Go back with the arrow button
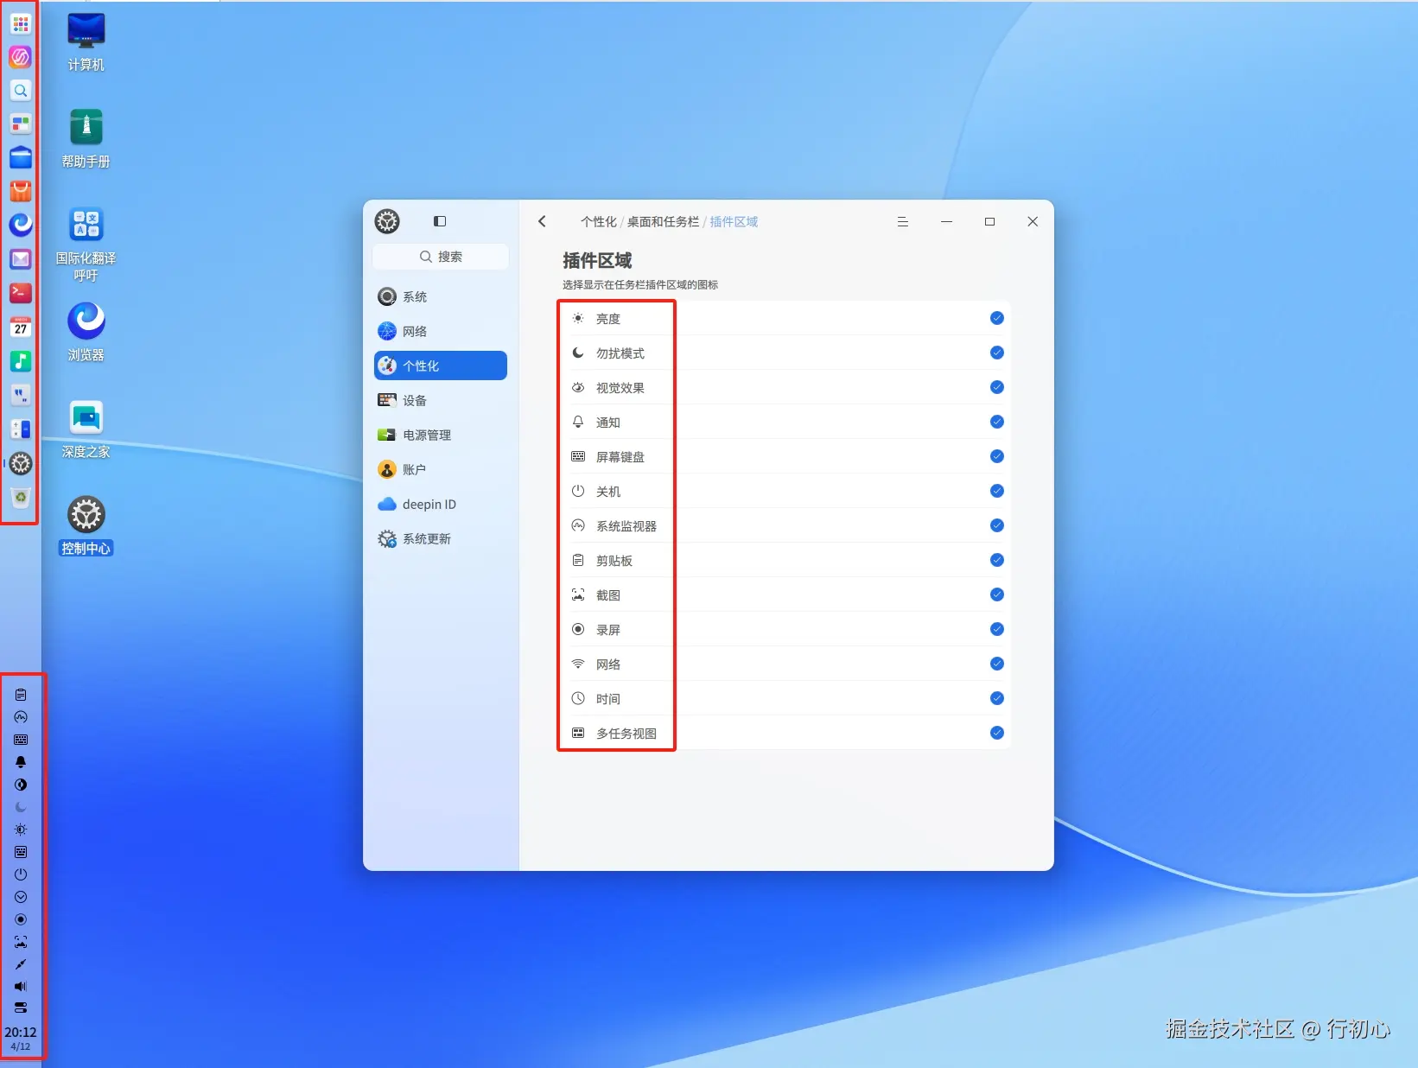1418x1068 pixels. click(x=542, y=221)
